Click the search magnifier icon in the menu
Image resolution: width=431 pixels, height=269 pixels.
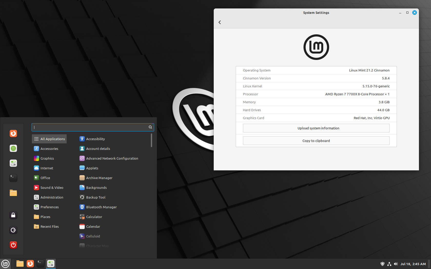[150, 127]
